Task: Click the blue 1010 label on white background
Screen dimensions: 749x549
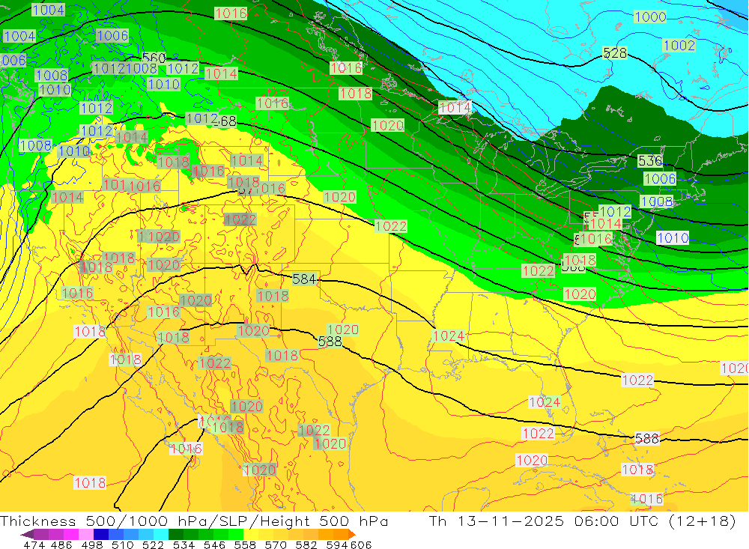Action: pyautogui.click(x=673, y=237)
